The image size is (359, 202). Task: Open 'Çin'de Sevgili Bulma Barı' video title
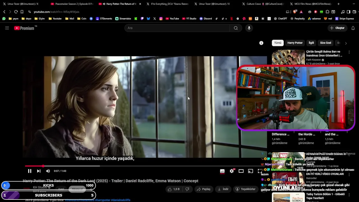(x=324, y=54)
